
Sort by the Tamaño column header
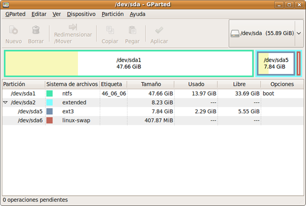click(x=151, y=84)
